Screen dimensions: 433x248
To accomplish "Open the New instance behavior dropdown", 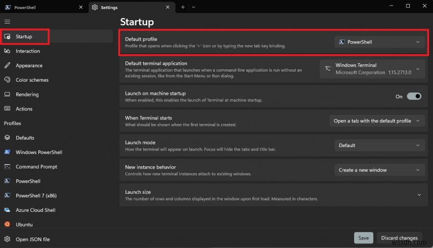I will tap(379, 170).
